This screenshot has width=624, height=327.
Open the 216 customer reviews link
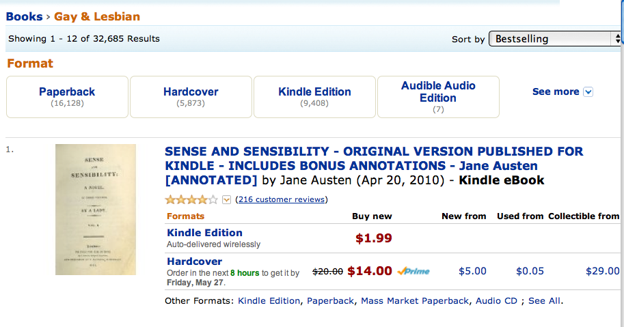[282, 199]
